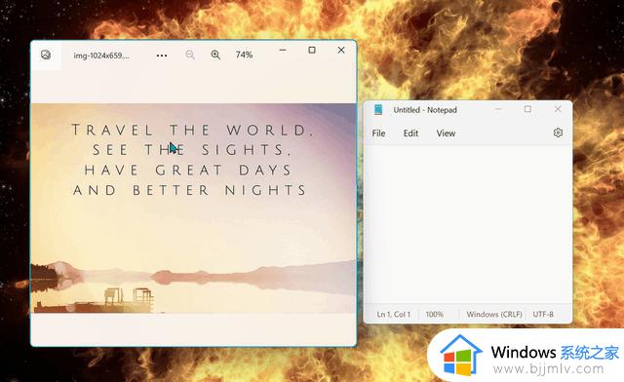The image size is (624, 382).
Task: Click the Photos app icon in the title bar
Action: [x=46, y=55]
